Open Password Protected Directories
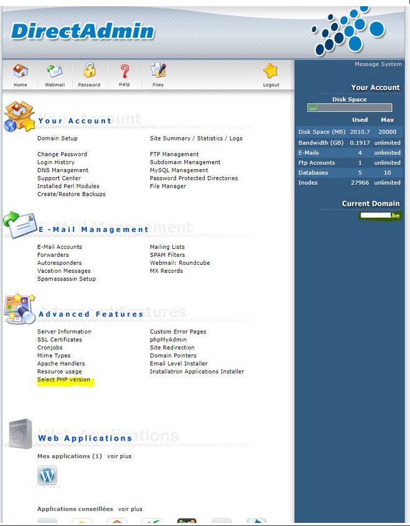This screenshot has width=410, height=526. click(193, 178)
